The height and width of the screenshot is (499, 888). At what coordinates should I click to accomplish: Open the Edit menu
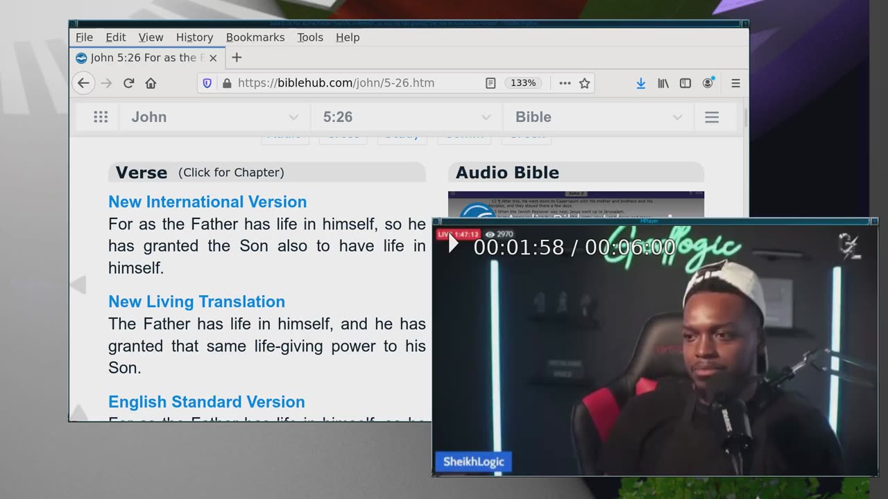pos(115,37)
